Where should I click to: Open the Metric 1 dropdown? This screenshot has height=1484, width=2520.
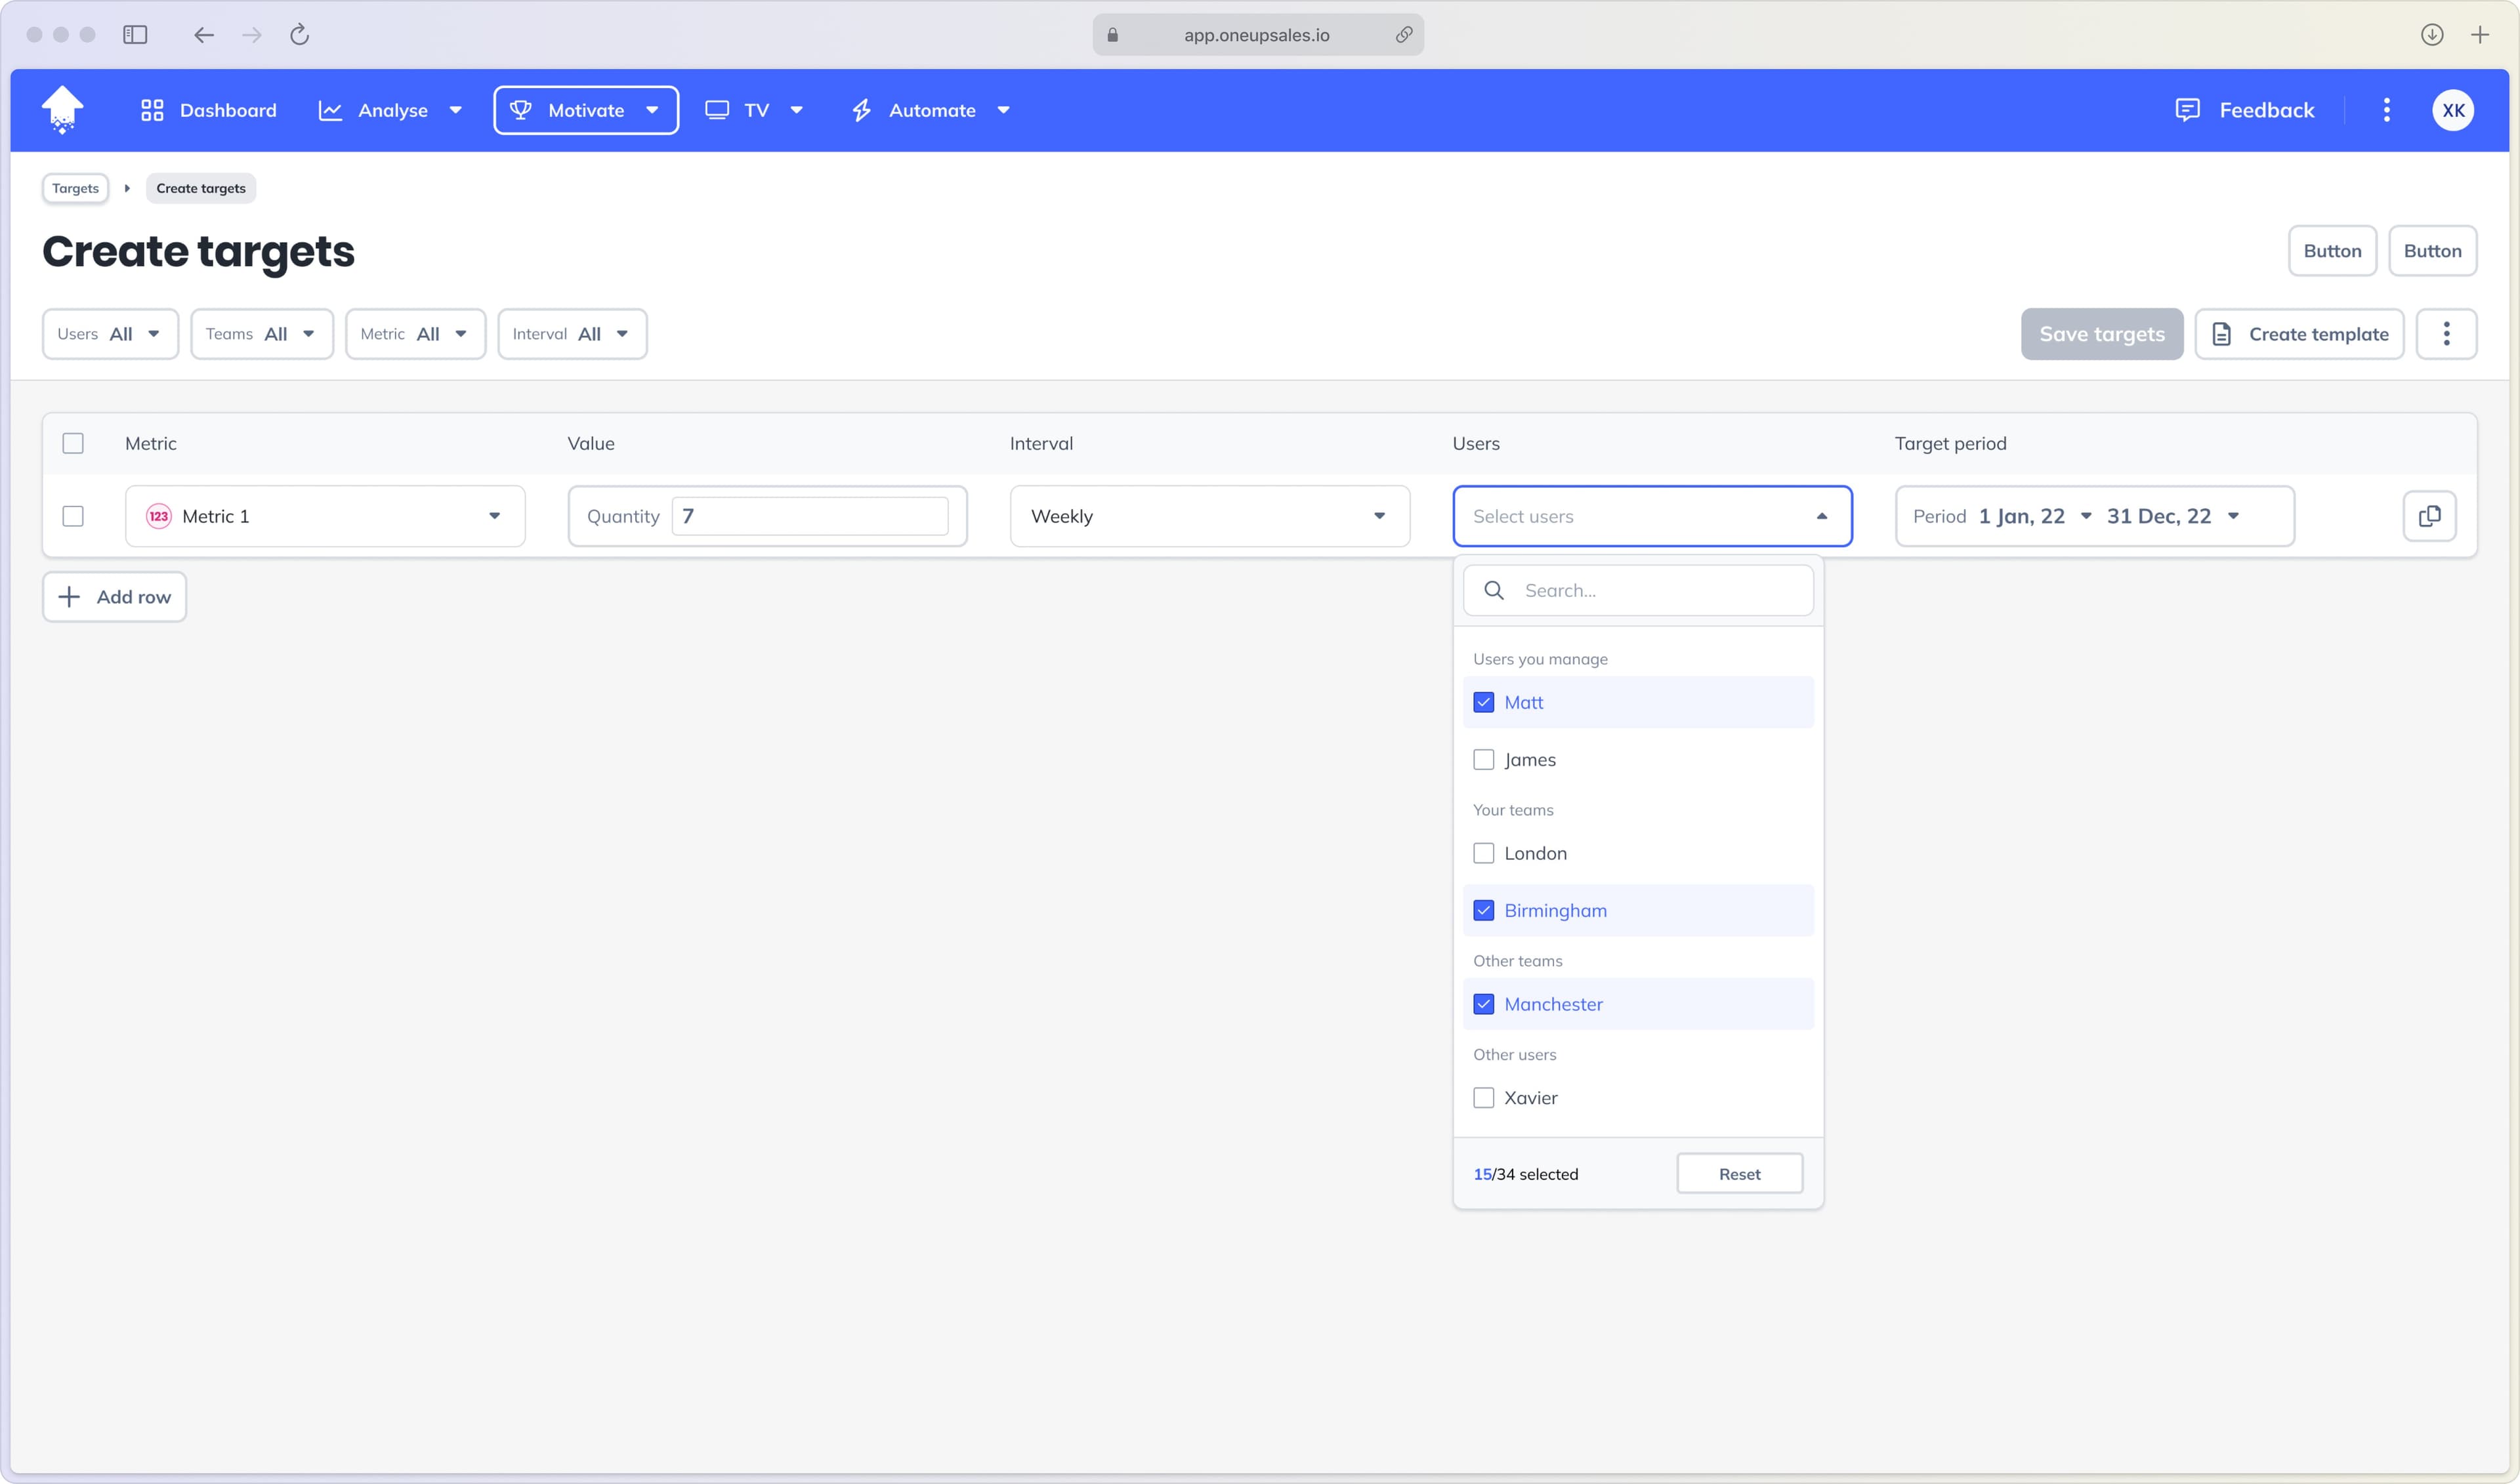coord(325,516)
